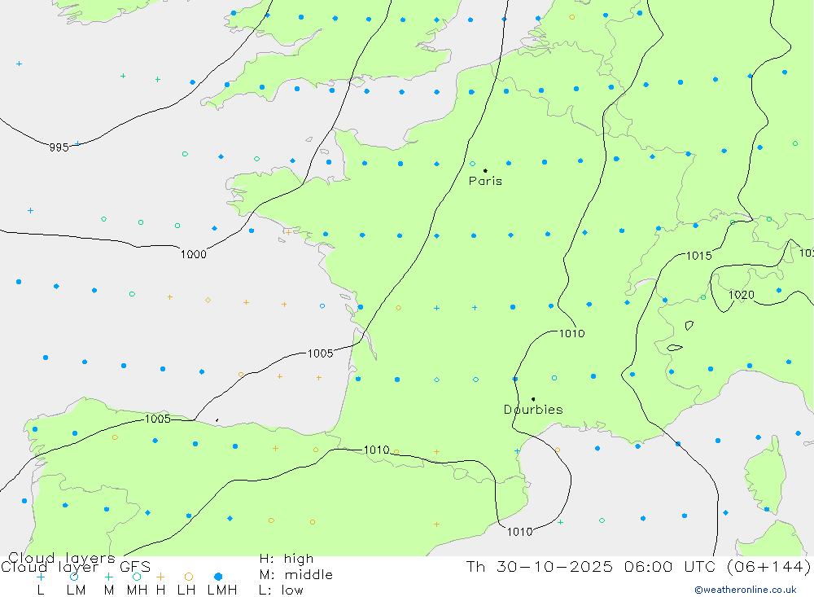Click the 'M: middle' legend text
814x597 pixels.
296,575
